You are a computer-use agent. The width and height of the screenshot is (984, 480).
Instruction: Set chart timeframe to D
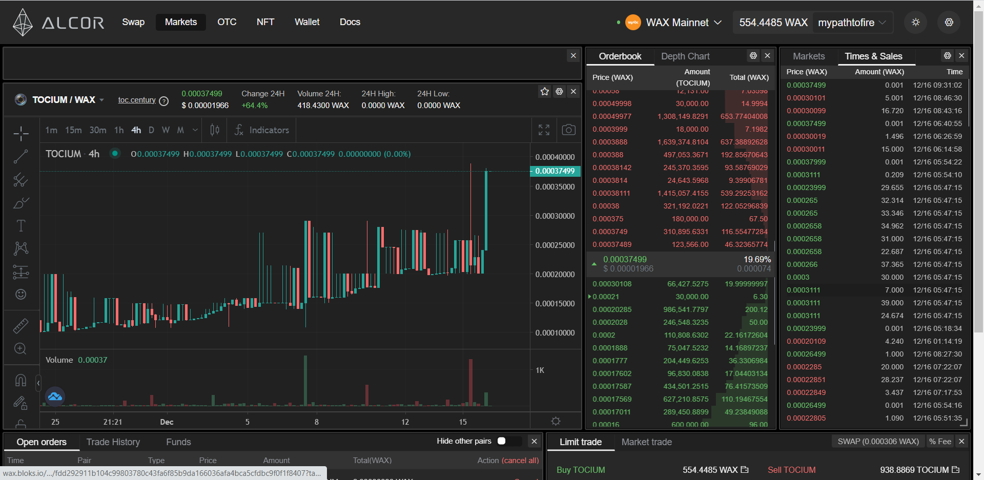tap(151, 130)
